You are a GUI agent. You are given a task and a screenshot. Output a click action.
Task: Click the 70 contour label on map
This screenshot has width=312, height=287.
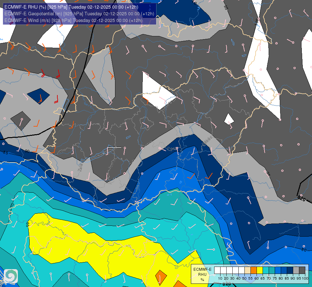coord(12,205)
